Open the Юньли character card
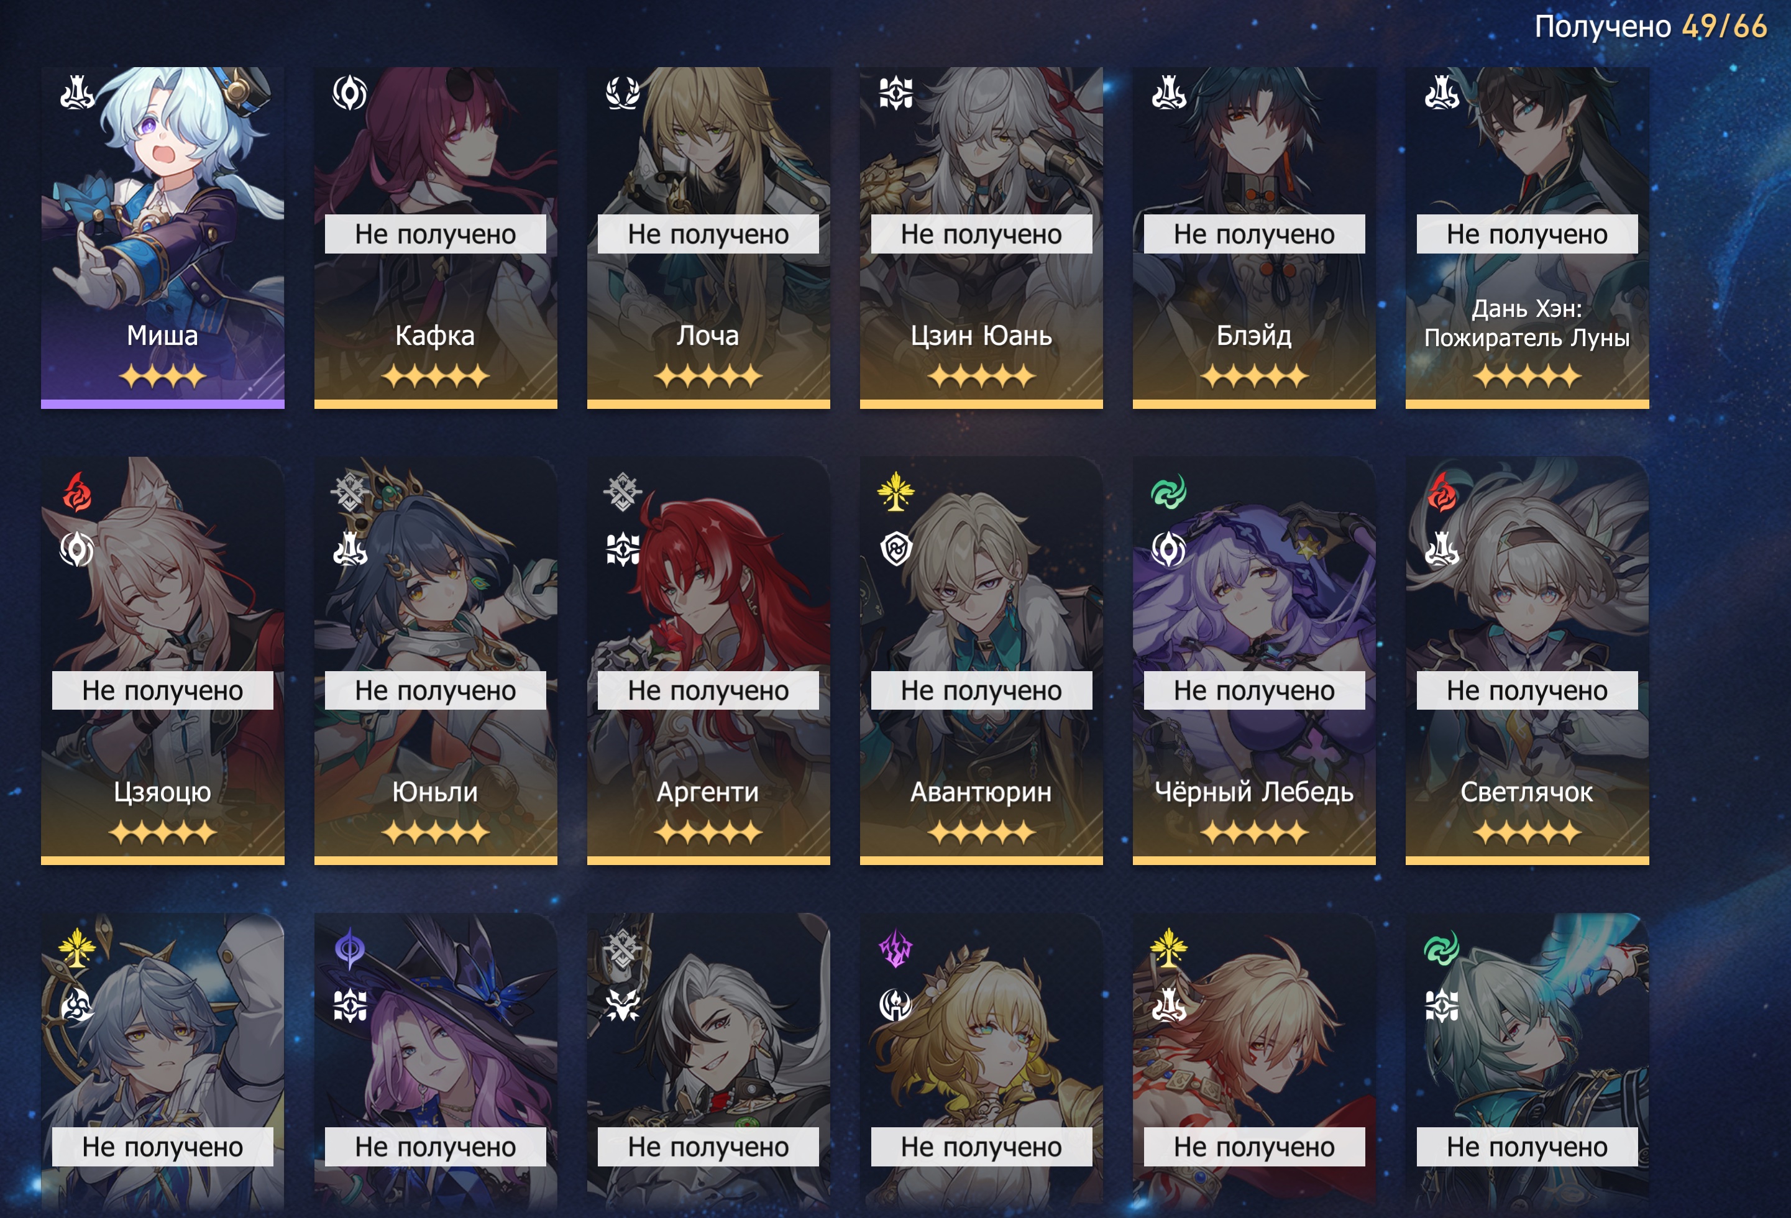1791x1218 pixels. point(436,660)
